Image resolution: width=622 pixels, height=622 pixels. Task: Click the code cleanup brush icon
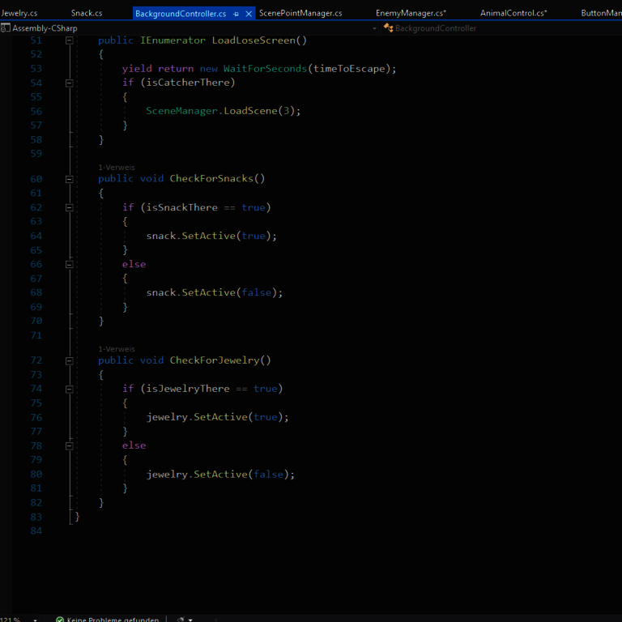point(180,620)
